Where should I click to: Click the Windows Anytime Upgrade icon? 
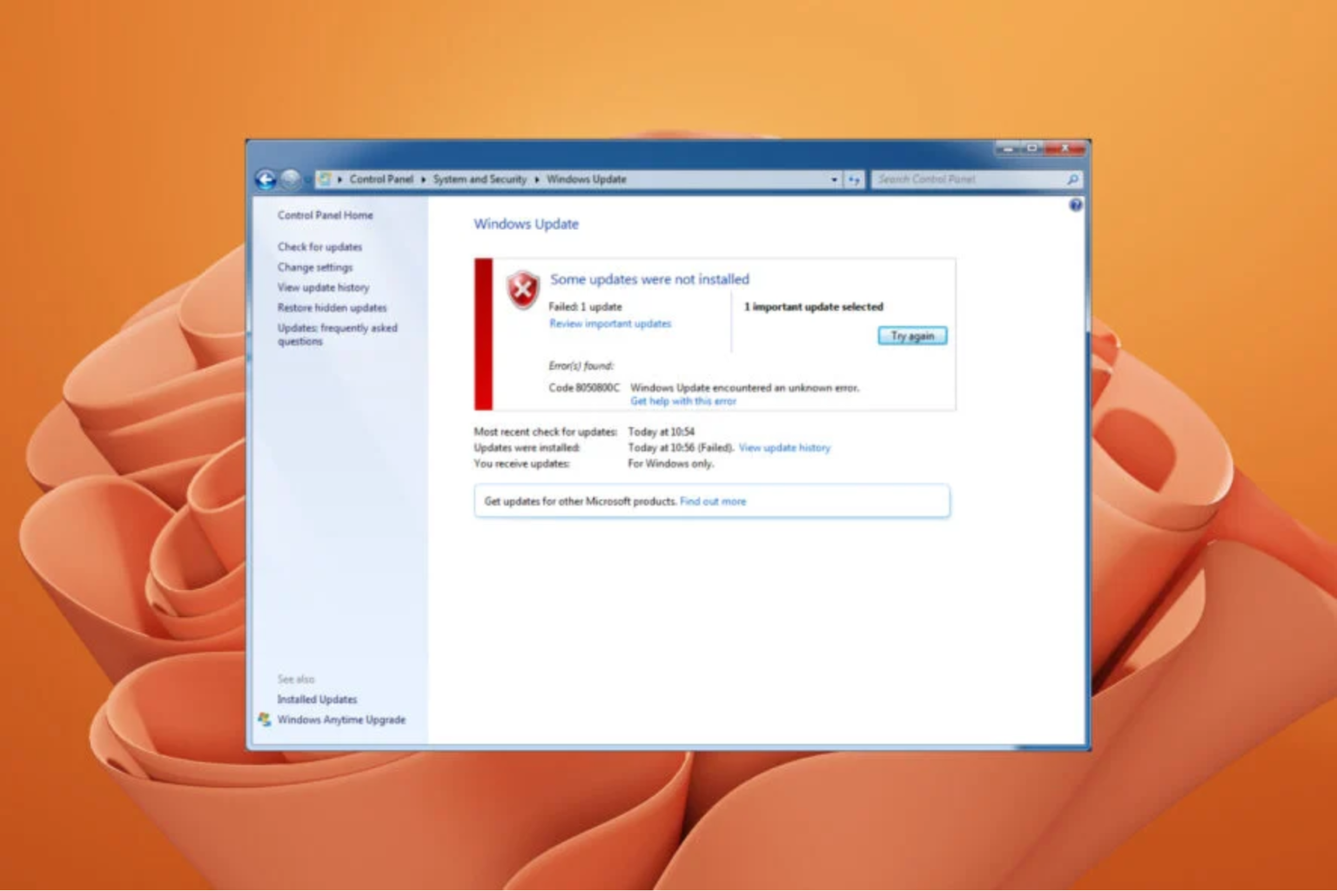tap(264, 719)
